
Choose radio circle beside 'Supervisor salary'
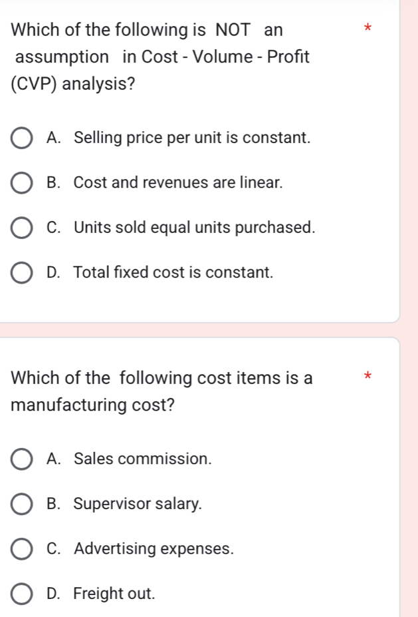point(23,505)
